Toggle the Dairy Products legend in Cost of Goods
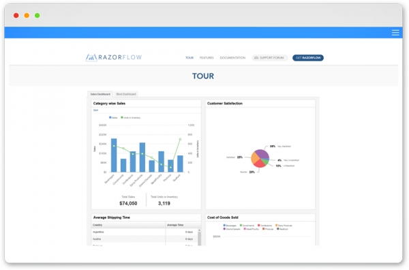The width and height of the screenshot is (409, 270). coord(284,226)
